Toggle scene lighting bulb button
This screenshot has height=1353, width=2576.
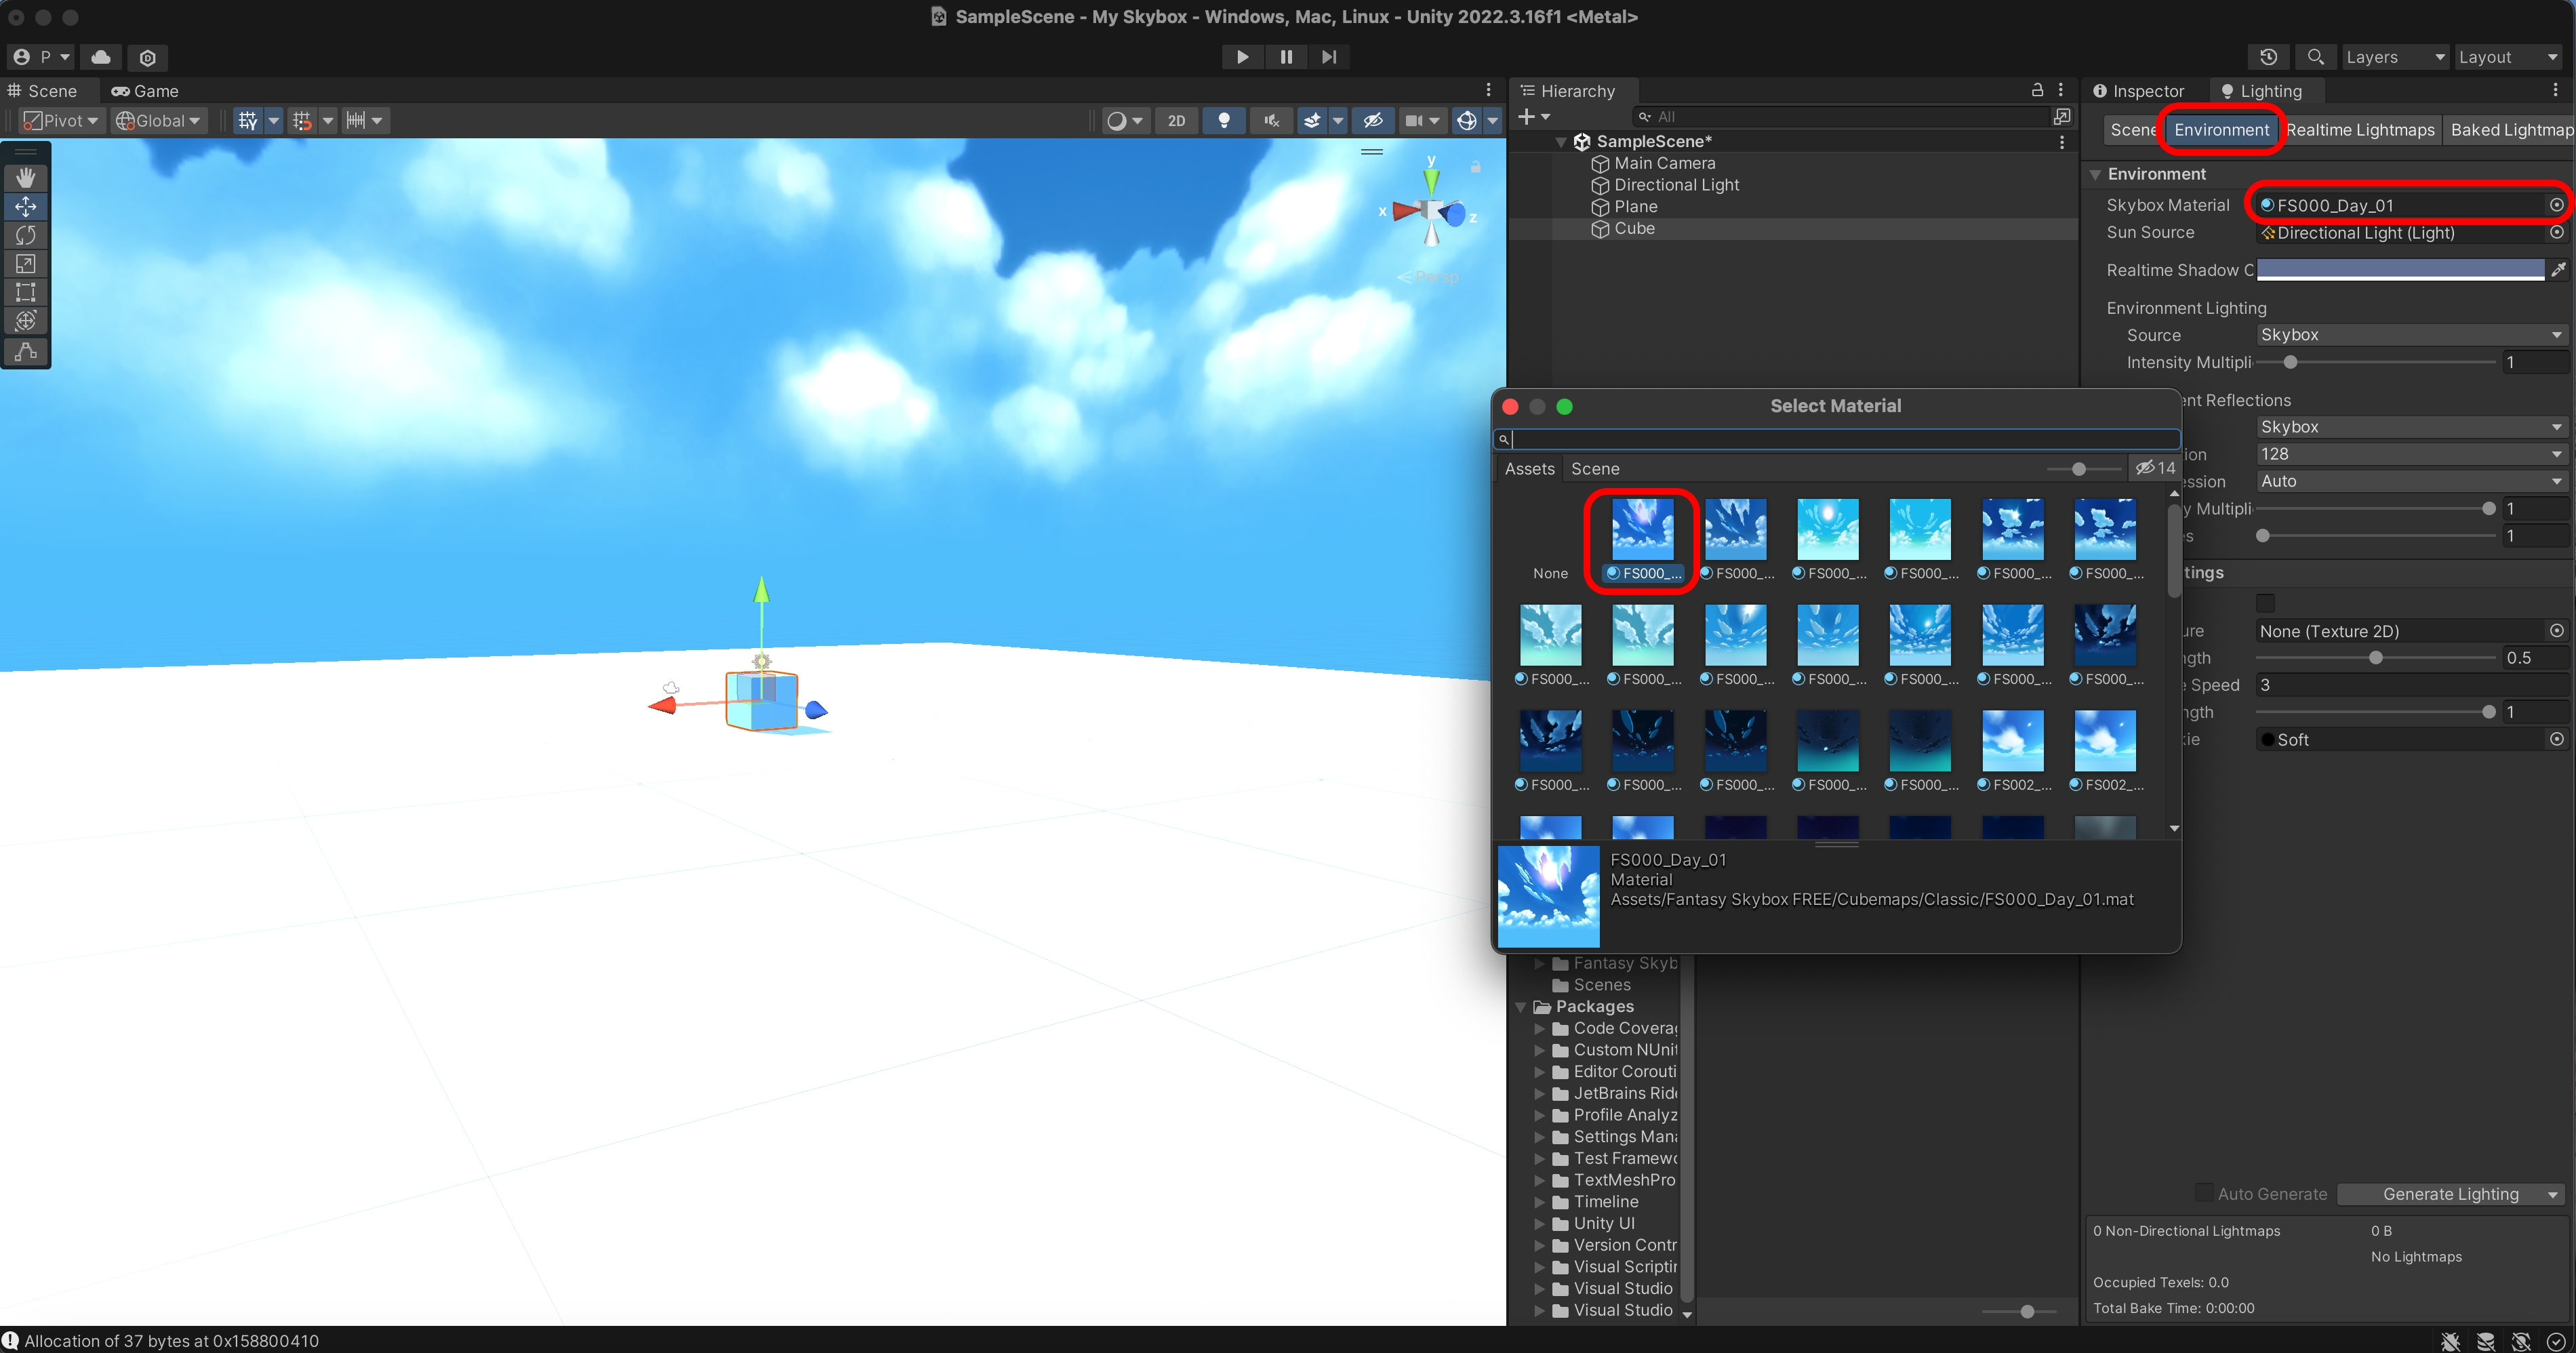pos(1223,121)
